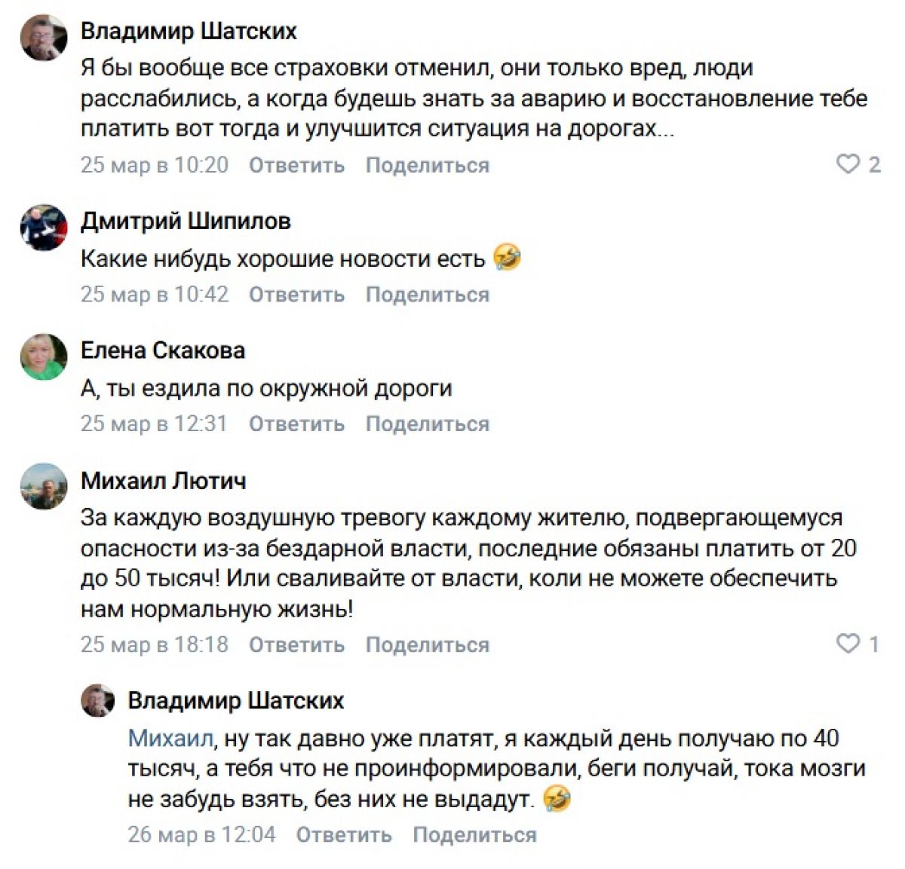Viewport: 905px width, 869px height.
Task: Open Михаил Лютич's avatar image
Action: (44, 486)
